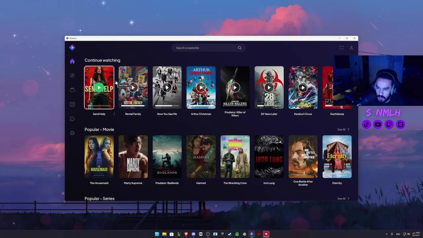The image size is (423, 238).
Task: Open the Hamnet movie poster
Action: click(x=201, y=157)
